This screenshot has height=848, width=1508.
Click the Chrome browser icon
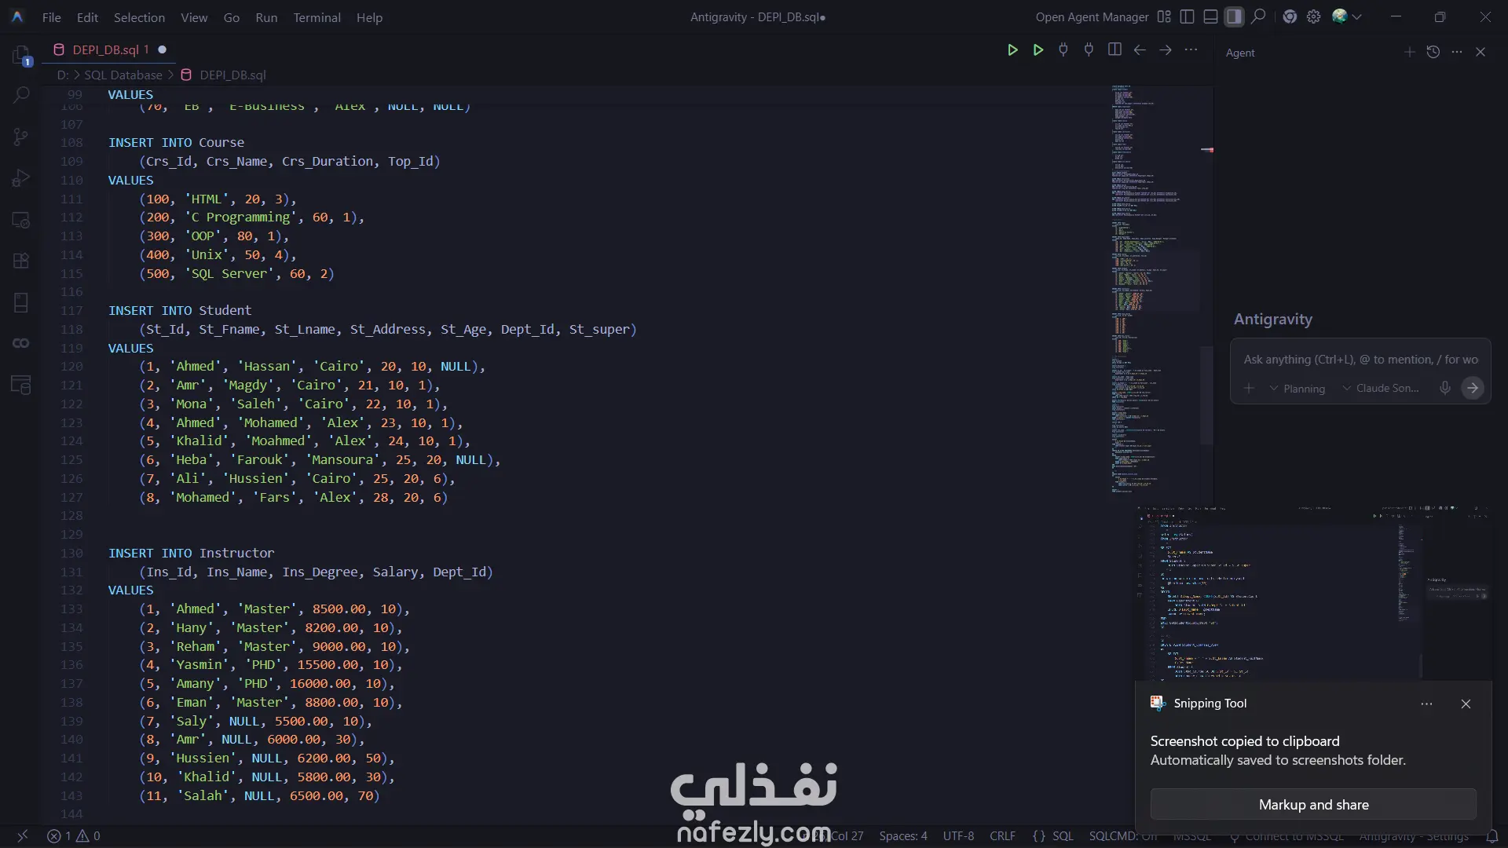click(1290, 16)
